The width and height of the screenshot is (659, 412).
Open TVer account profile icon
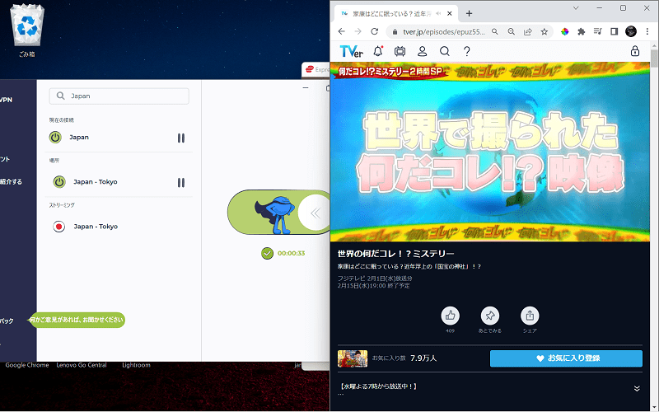click(x=422, y=51)
